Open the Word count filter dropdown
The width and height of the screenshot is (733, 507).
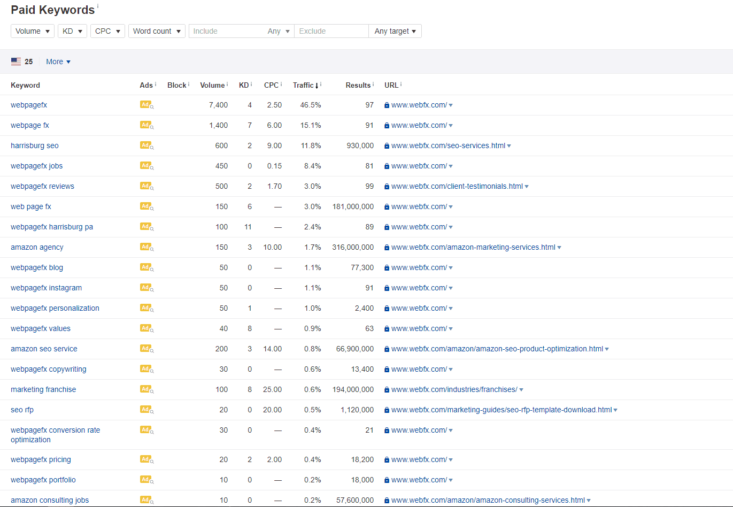(157, 30)
